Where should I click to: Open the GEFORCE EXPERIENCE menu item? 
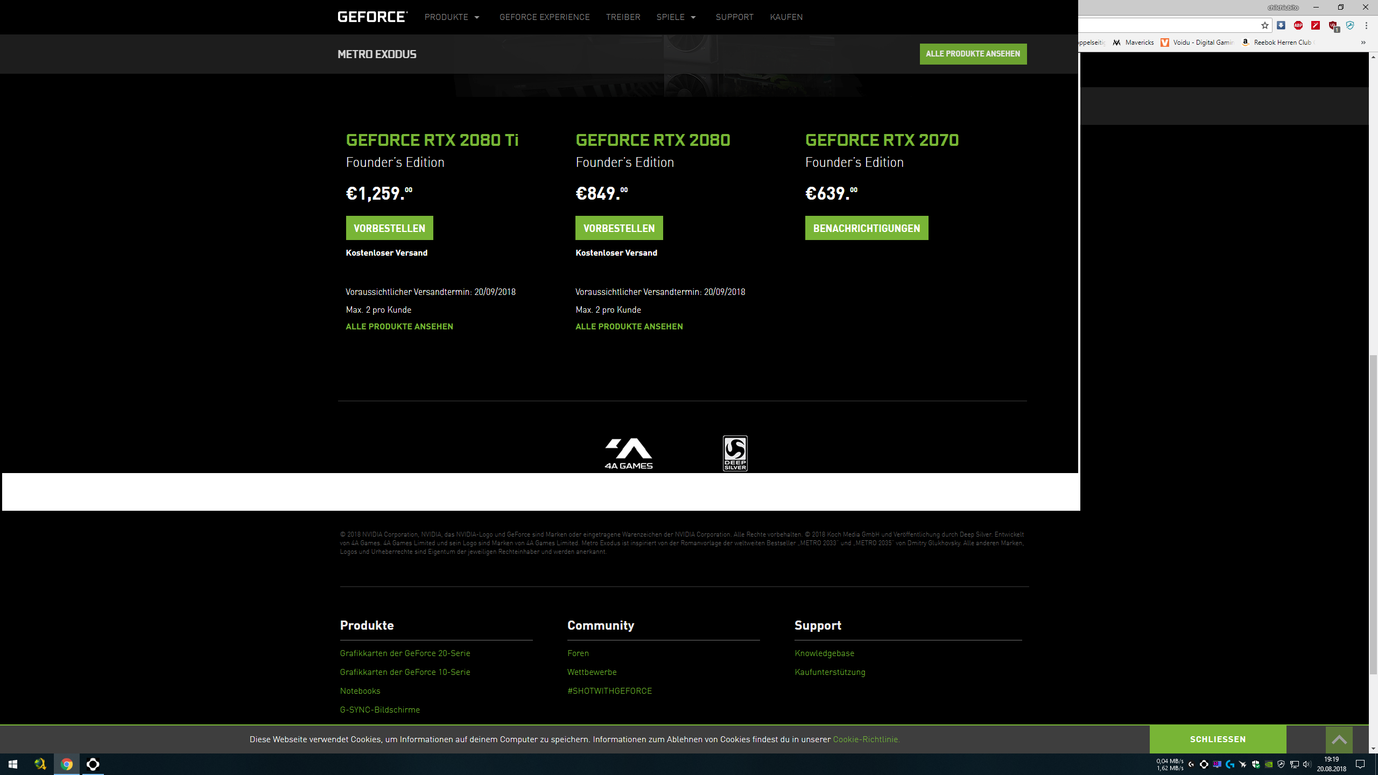tap(544, 17)
